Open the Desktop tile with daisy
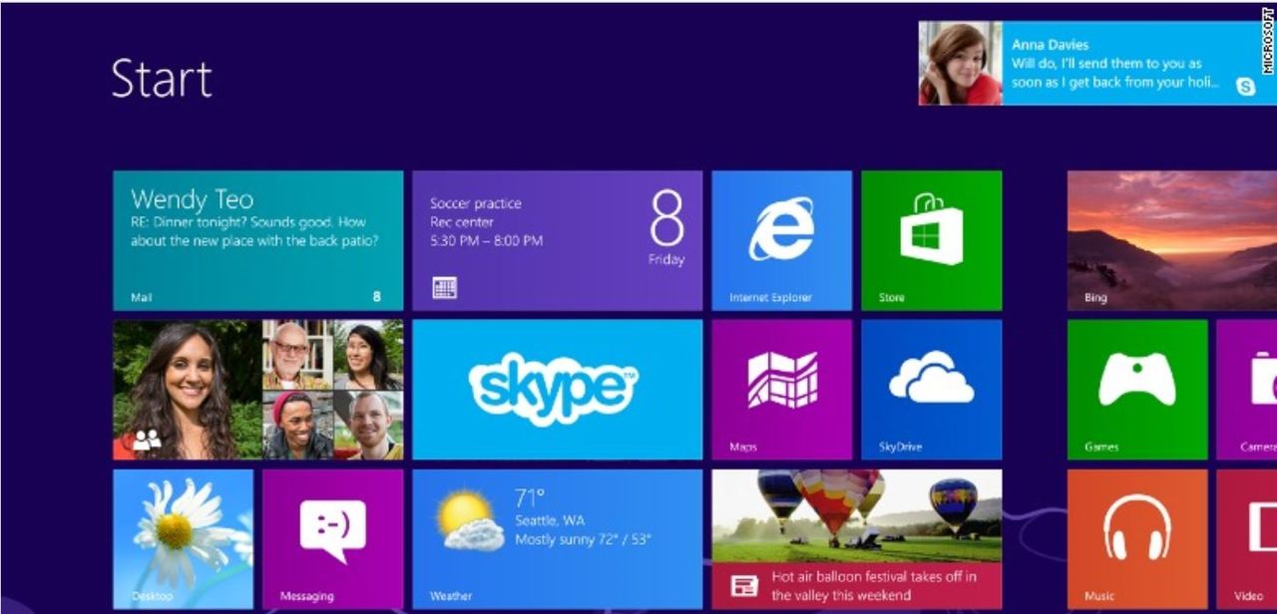The height and width of the screenshot is (614, 1277). [x=183, y=538]
